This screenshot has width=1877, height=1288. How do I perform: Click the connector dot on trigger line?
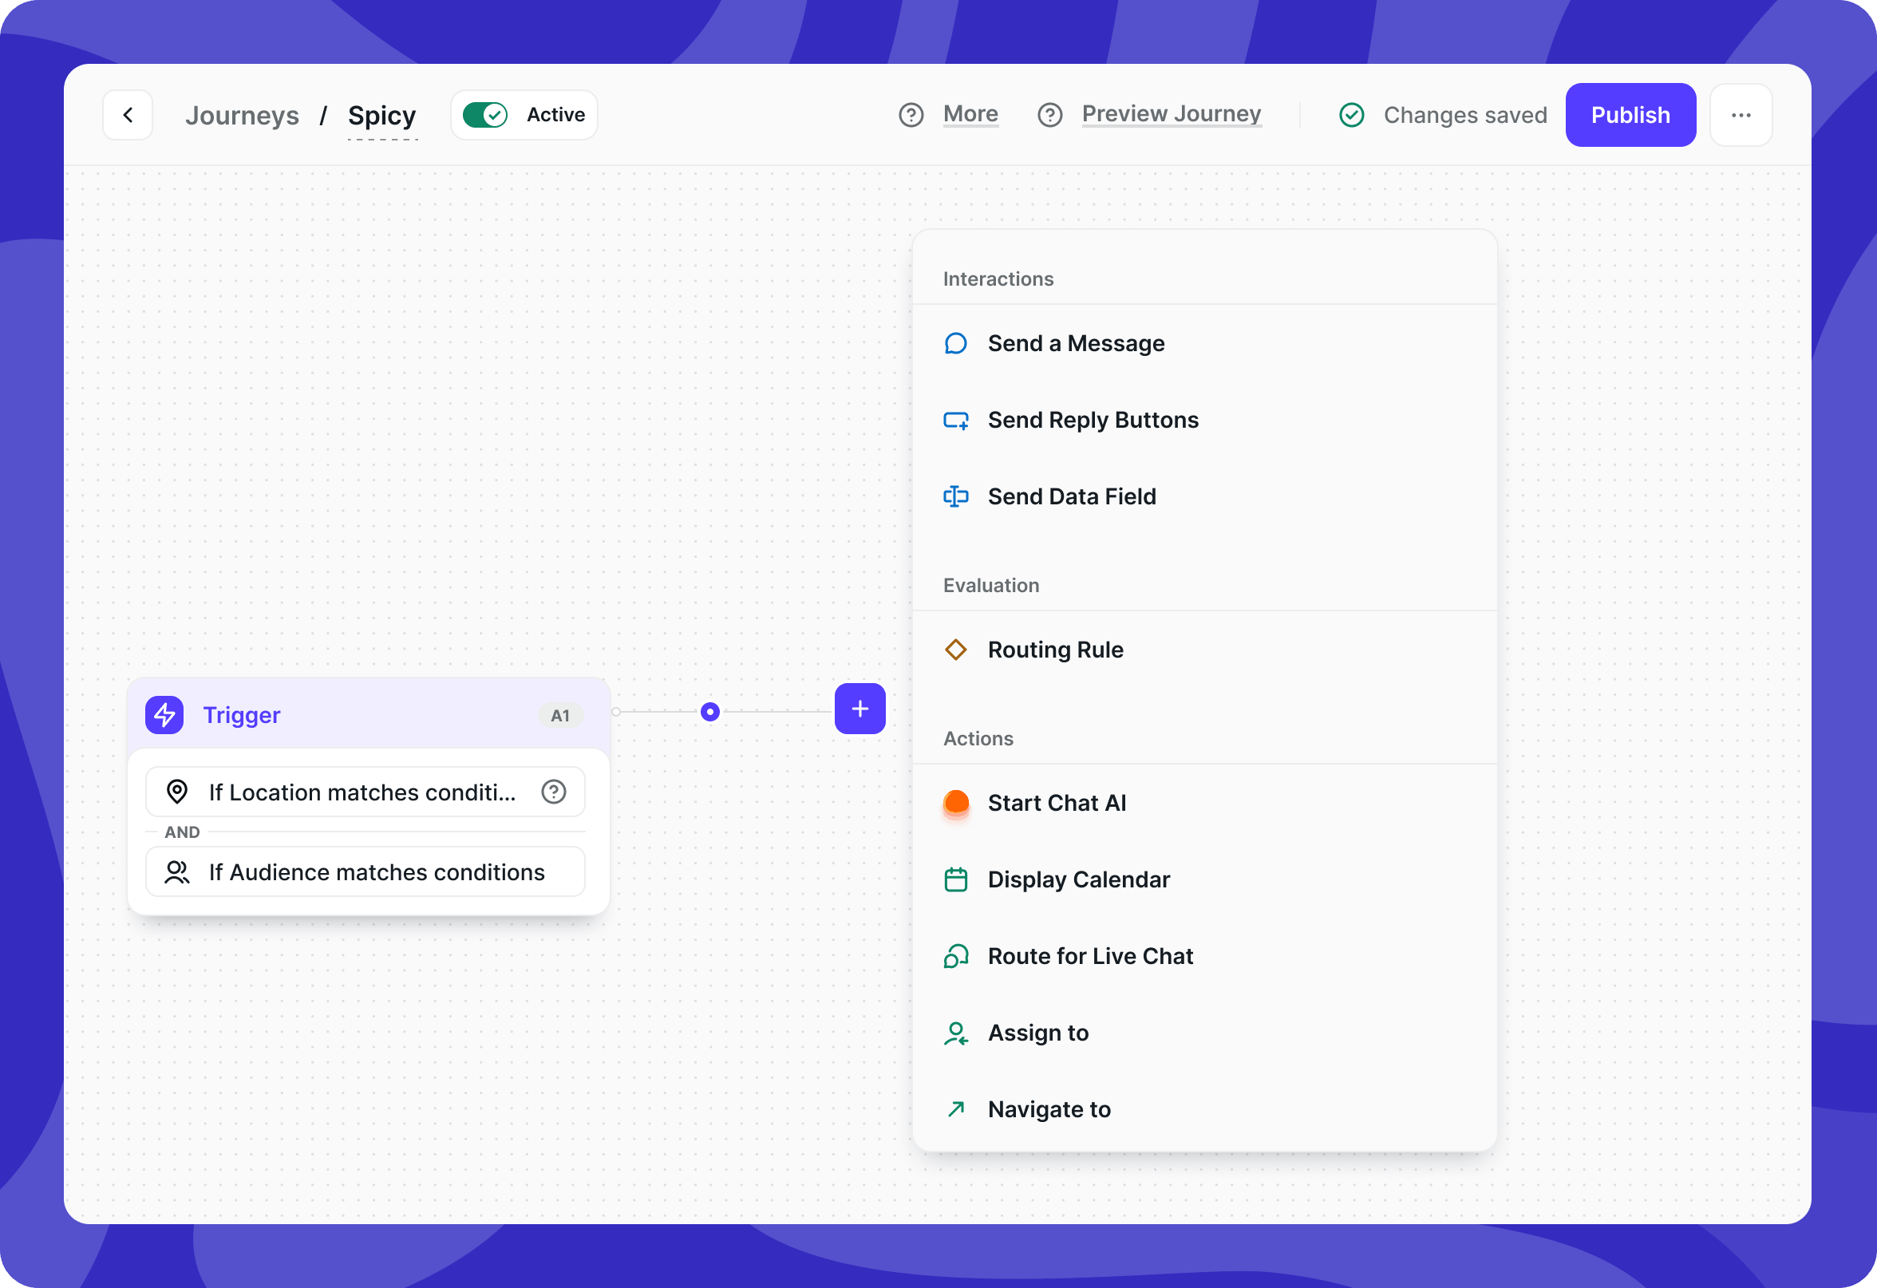click(710, 711)
